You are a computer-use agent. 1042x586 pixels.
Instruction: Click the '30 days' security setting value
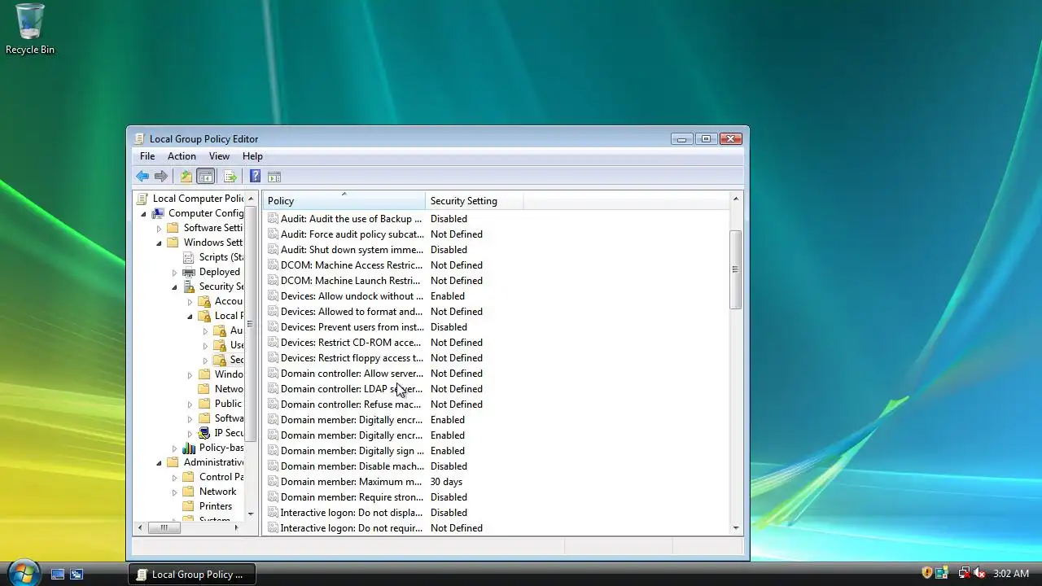[446, 482]
